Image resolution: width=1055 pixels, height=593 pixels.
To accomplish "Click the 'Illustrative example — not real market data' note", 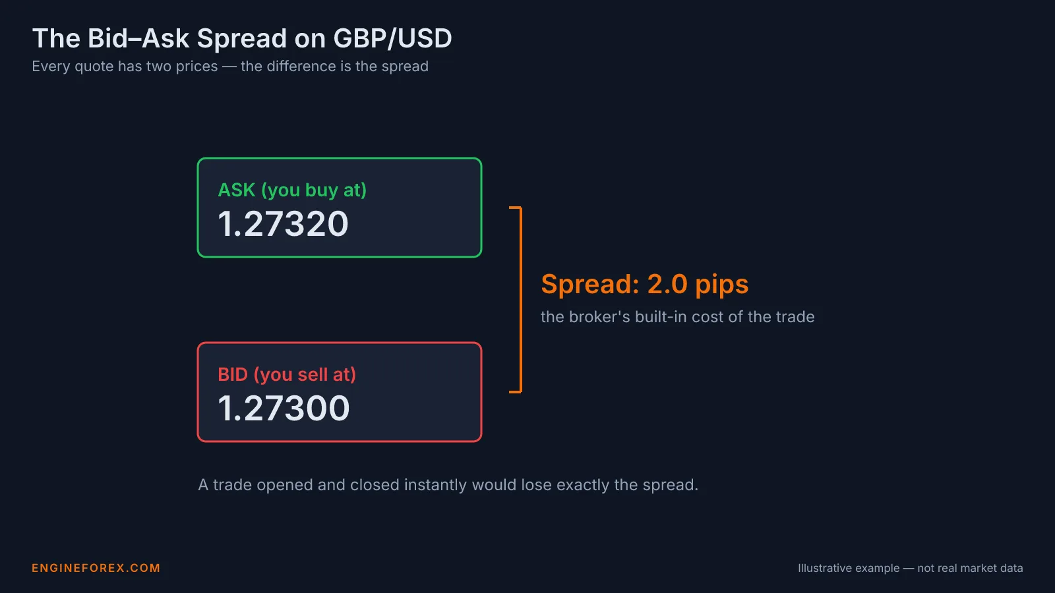I will click(910, 568).
